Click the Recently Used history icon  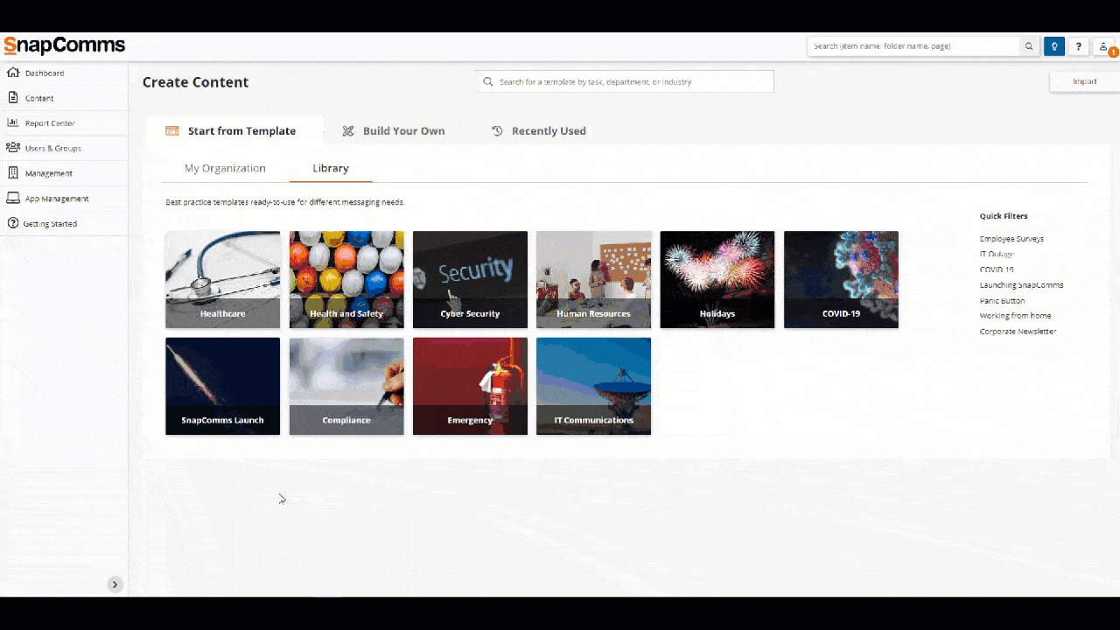(x=497, y=131)
